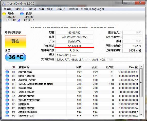Click raw value 000000004947
The width and height of the screenshot is (147, 121).
(128, 112)
